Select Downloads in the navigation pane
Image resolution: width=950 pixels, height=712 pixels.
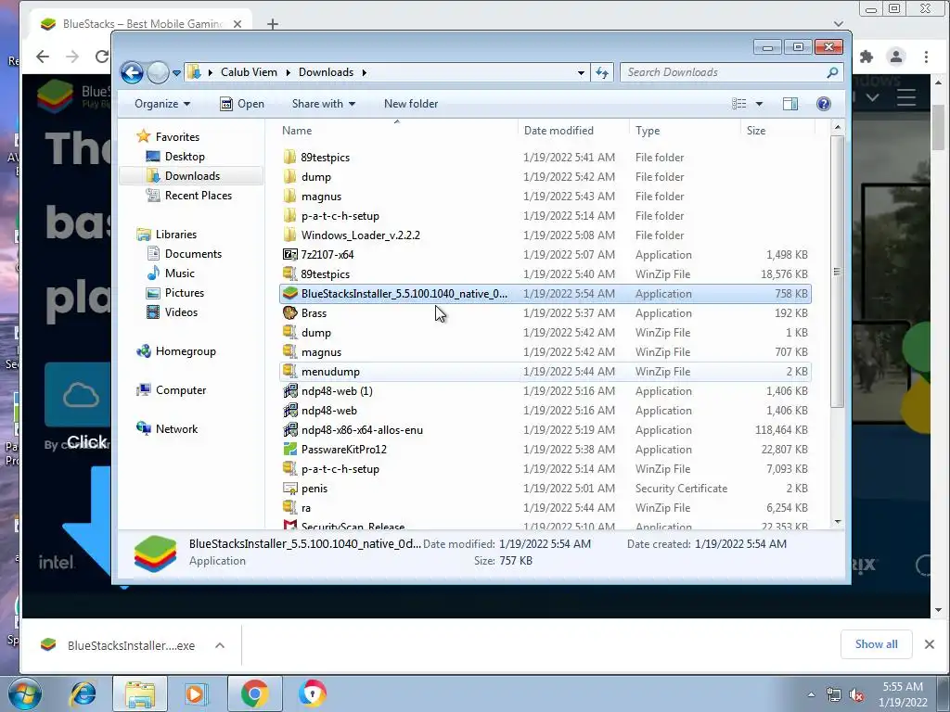pos(192,175)
